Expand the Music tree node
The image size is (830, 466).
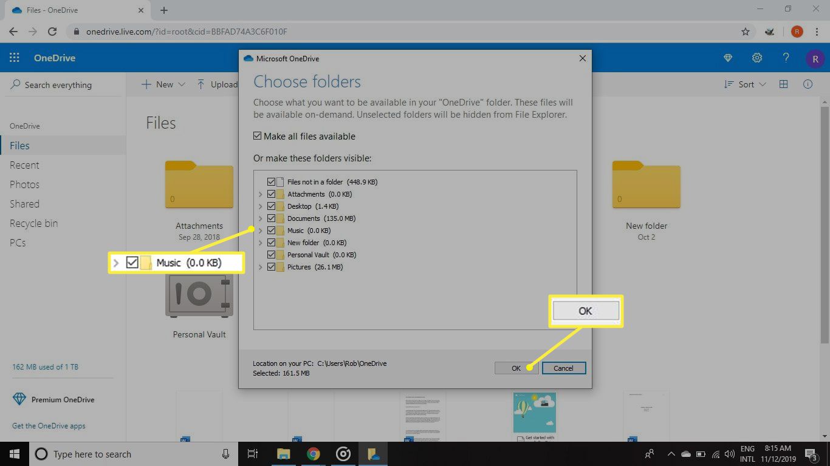pyautogui.click(x=260, y=231)
